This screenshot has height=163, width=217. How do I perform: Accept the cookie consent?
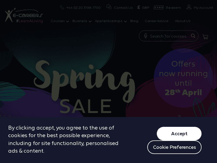[x=179, y=133]
